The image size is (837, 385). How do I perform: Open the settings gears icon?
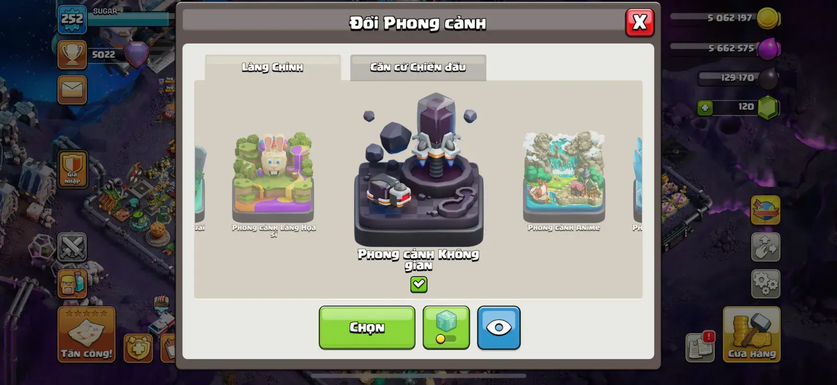pos(766,284)
